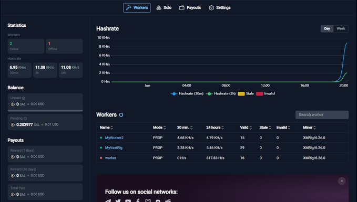357x202 pixels.
Task: Click the red status dot for worker
Action: point(101,158)
